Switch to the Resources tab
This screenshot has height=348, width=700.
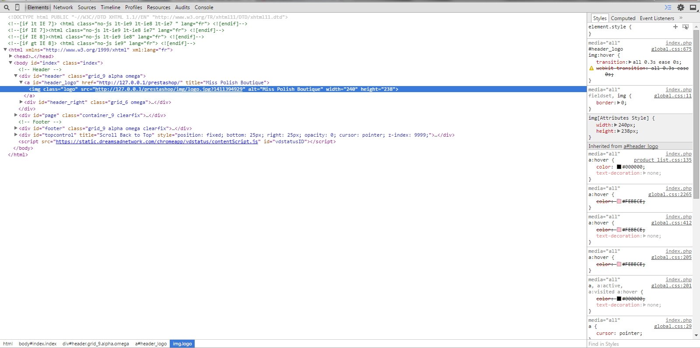point(158,7)
